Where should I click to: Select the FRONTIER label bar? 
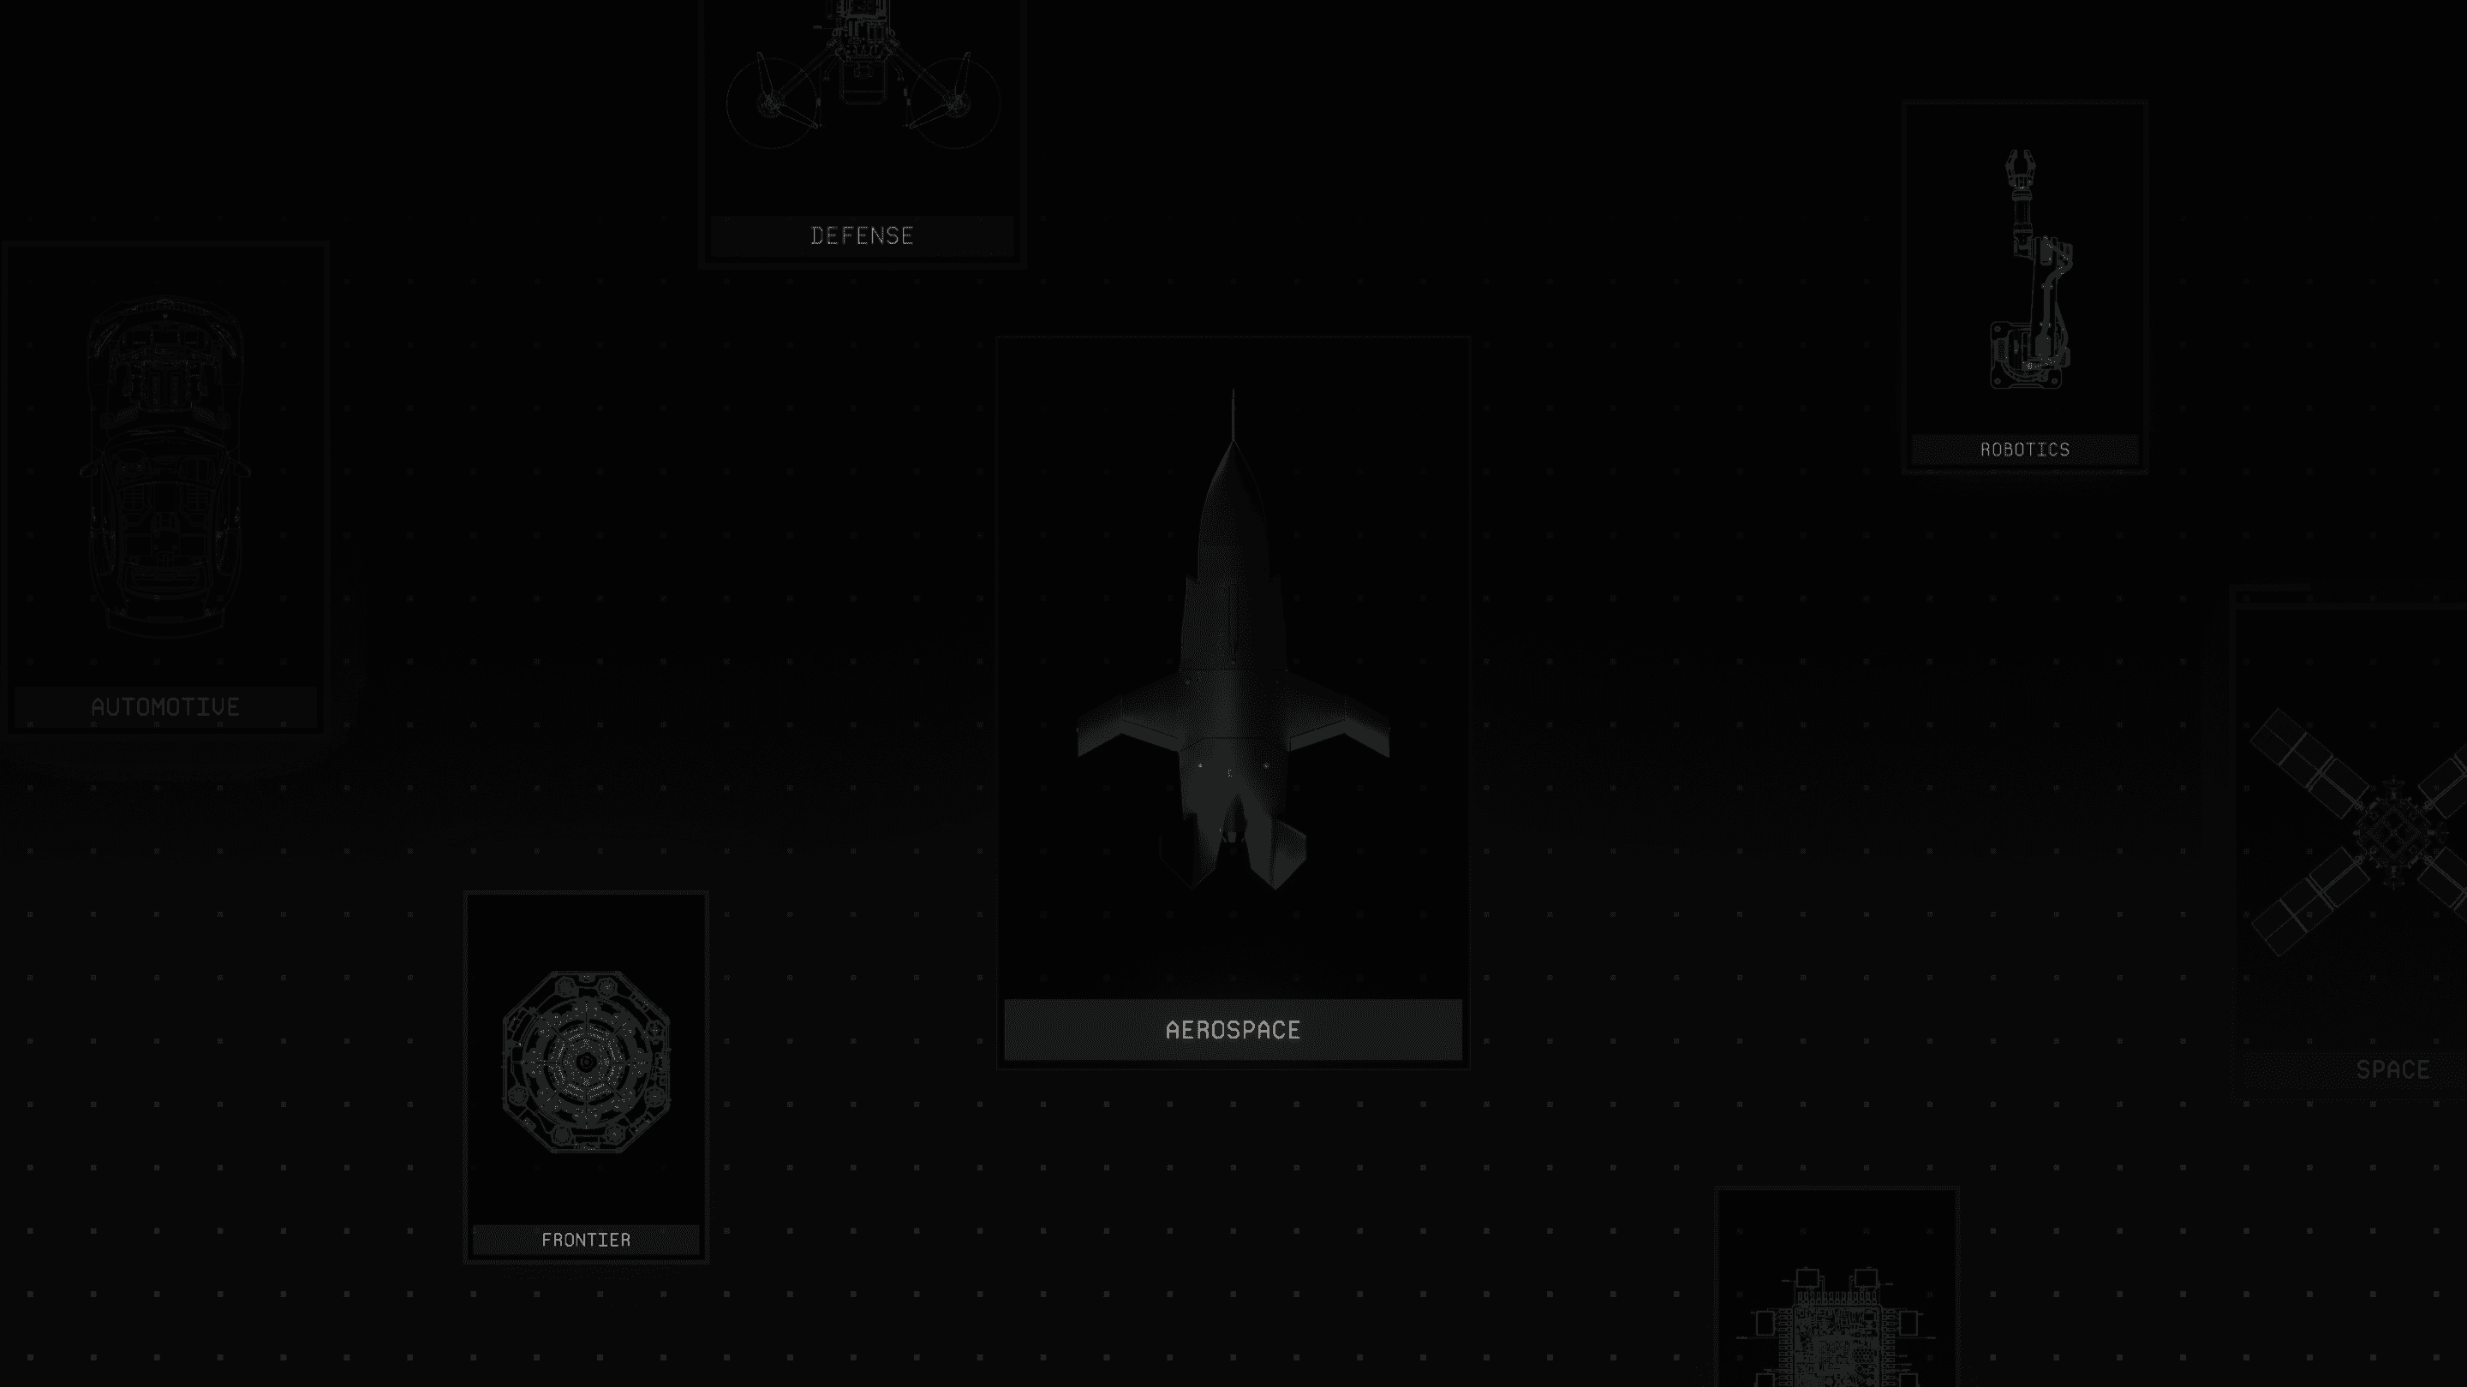586,1240
